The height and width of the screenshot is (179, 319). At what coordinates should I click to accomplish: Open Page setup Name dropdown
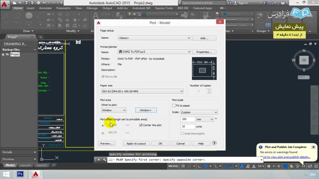click(x=154, y=38)
